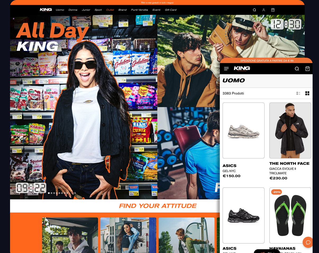
Task: Open the user account icon
Action: pos(264,10)
